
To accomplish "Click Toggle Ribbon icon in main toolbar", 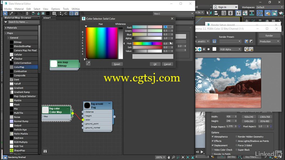I will (x=238, y=13).
